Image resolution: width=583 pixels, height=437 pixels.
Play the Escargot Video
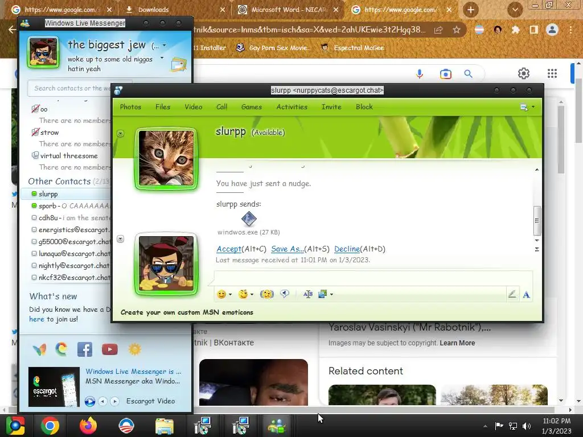coord(89,401)
